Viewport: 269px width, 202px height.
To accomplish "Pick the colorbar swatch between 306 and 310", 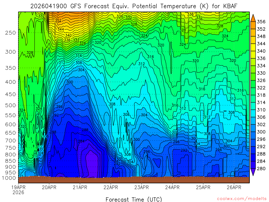I will pos(253,113).
